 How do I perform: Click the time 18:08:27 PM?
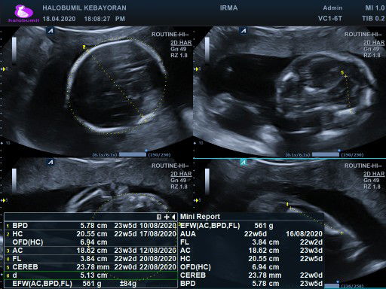(105, 19)
